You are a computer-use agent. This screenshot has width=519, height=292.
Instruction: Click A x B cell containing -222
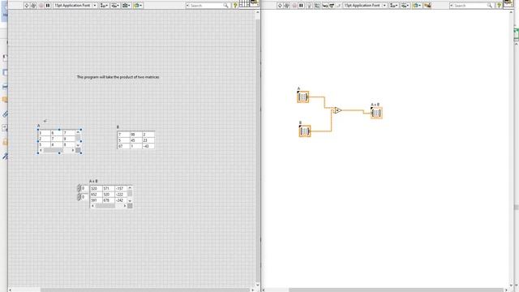coord(121,194)
